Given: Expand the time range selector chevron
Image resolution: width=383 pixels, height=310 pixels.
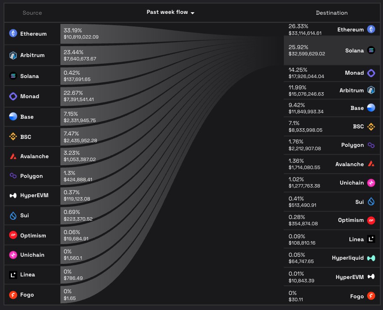Looking at the screenshot, I should click(193, 13).
